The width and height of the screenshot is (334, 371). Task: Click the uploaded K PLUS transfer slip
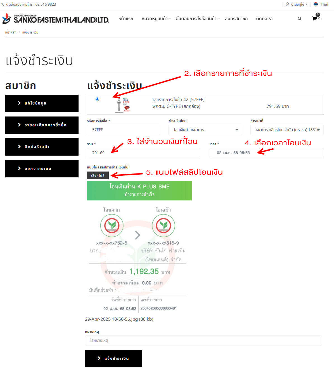tap(139, 247)
